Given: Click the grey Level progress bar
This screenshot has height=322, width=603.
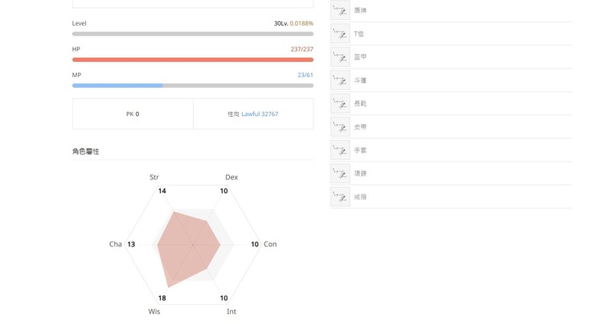Looking at the screenshot, I should (x=193, y=34).
